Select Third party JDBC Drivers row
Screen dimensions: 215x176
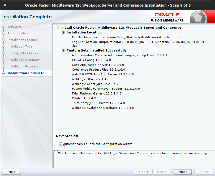98,103
